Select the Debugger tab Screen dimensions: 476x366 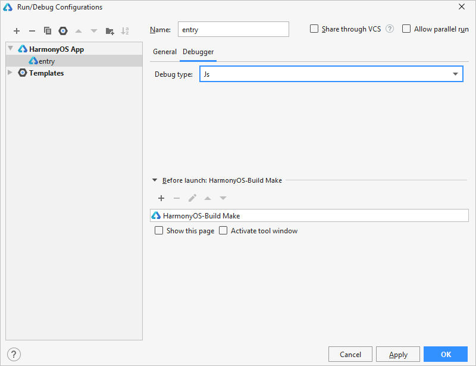(198, 52)
